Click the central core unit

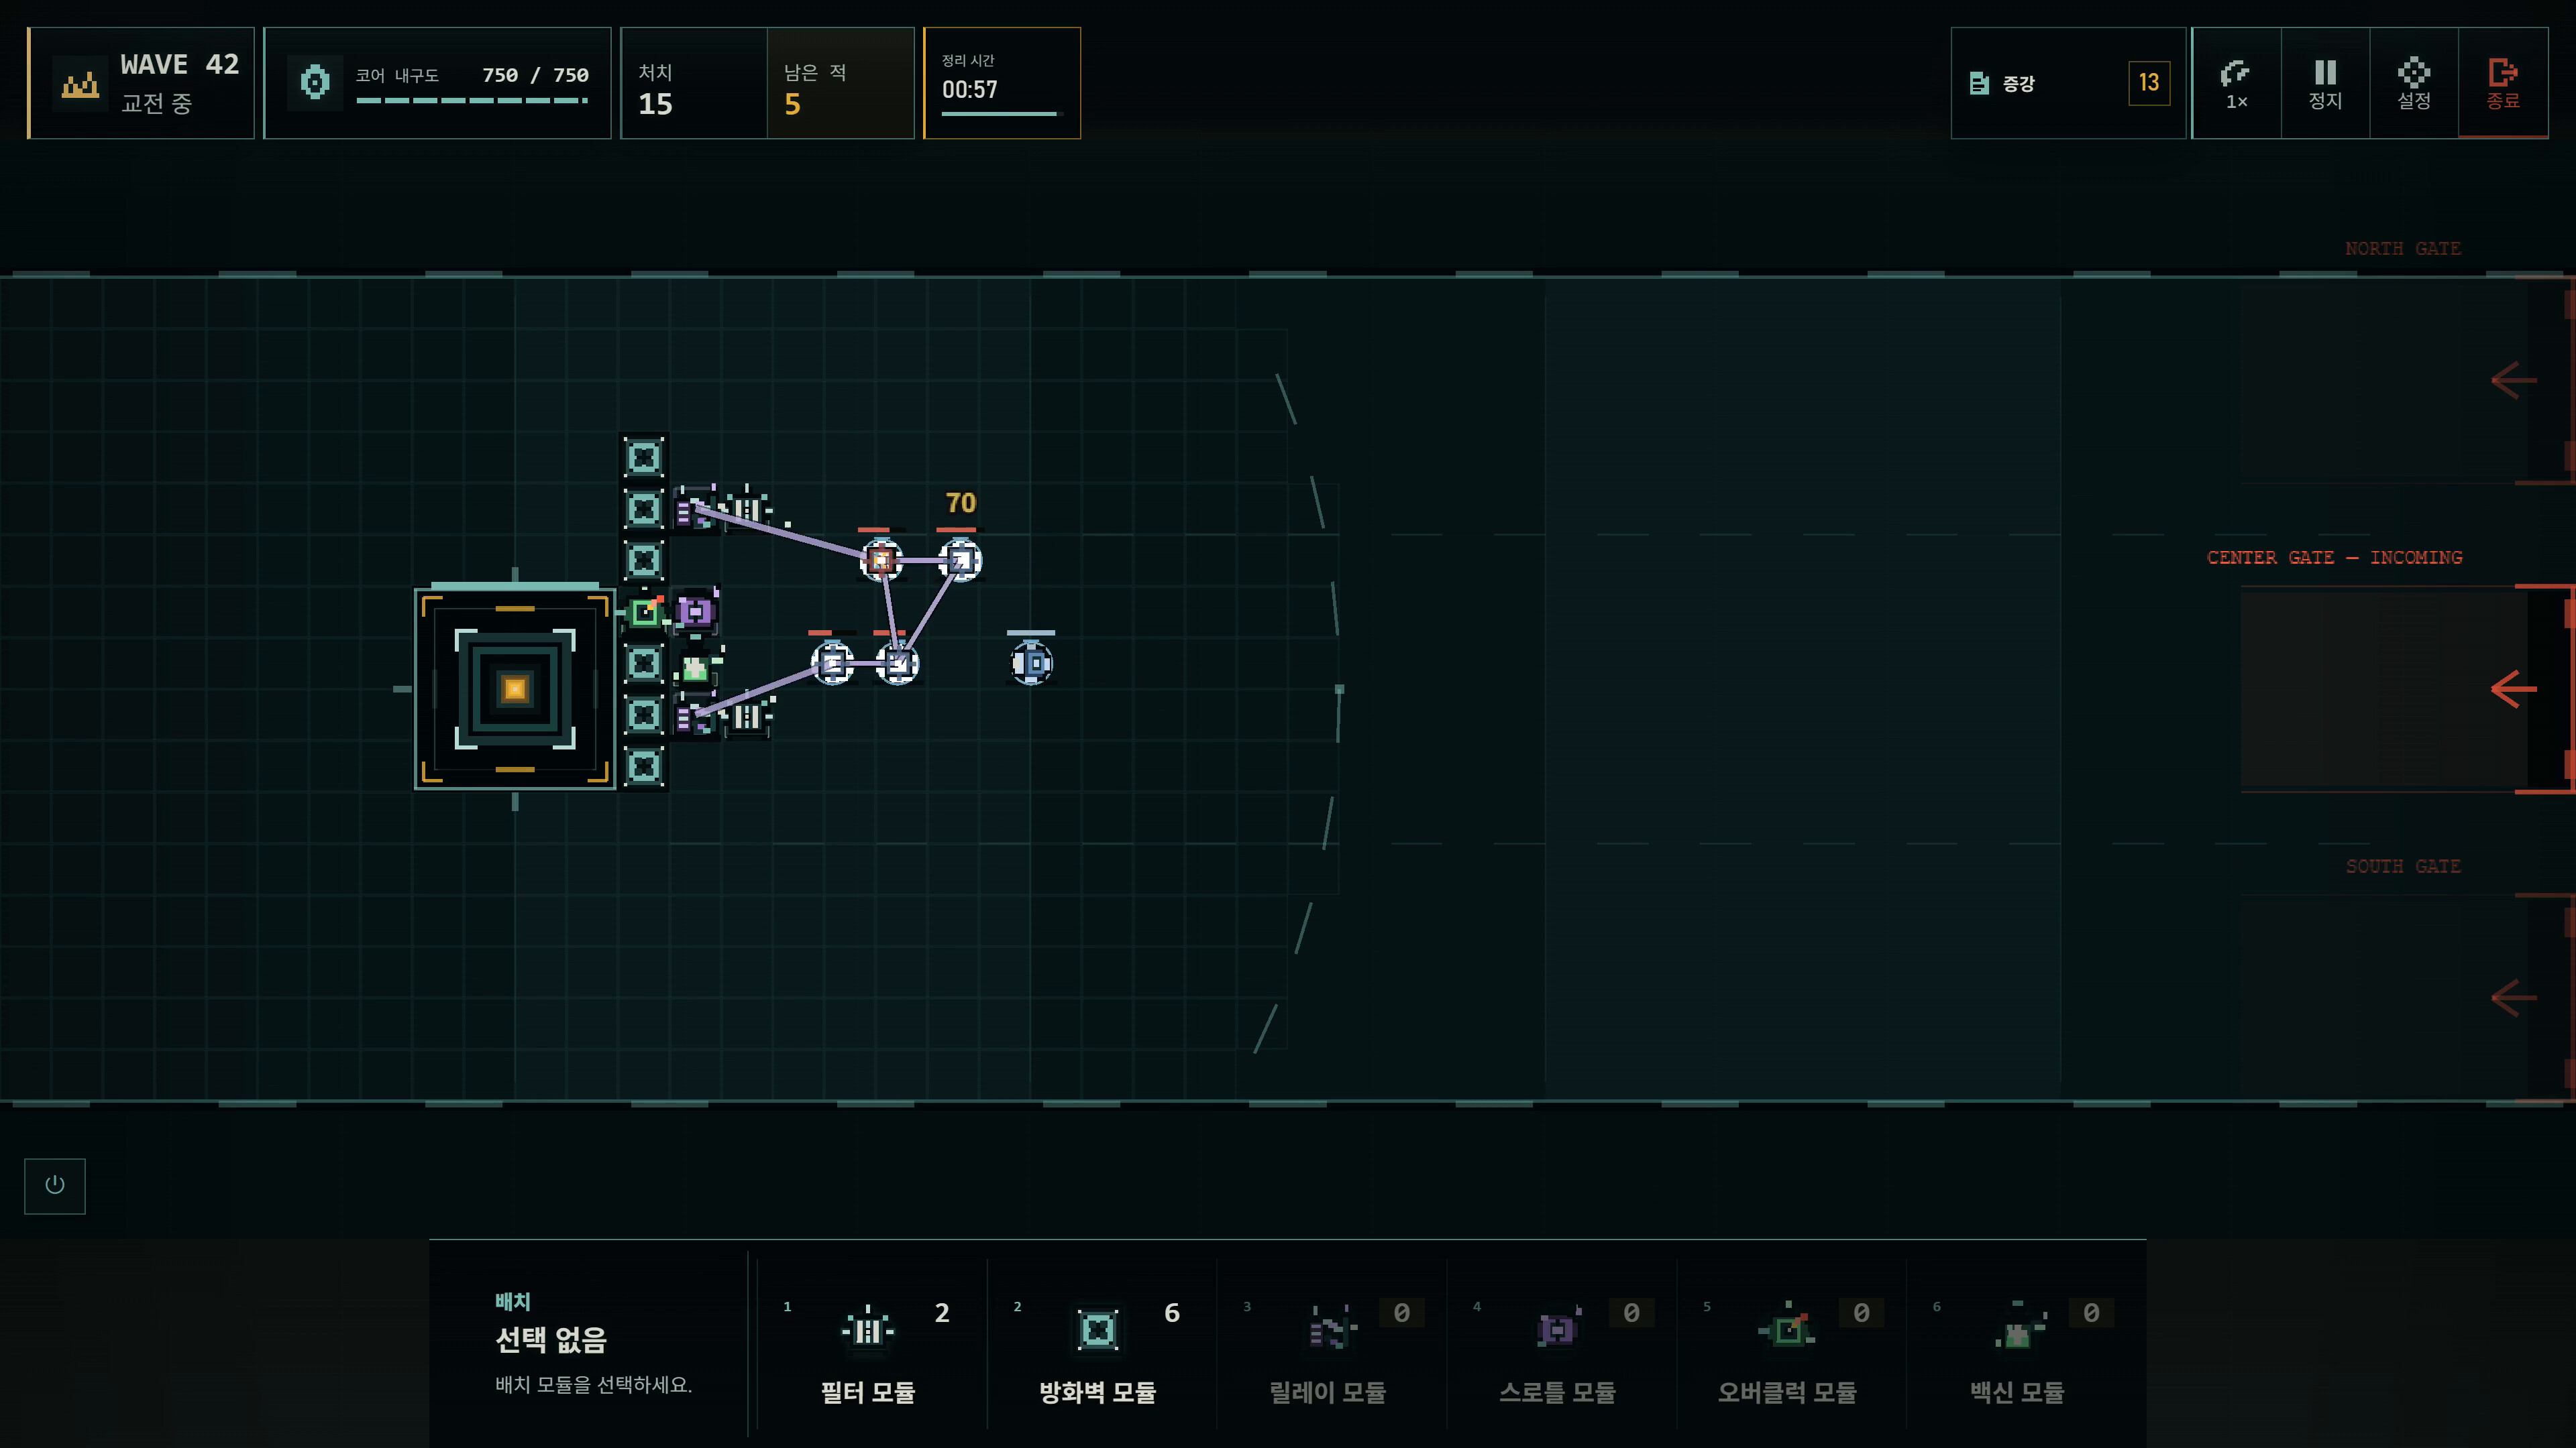pos(515,688)
